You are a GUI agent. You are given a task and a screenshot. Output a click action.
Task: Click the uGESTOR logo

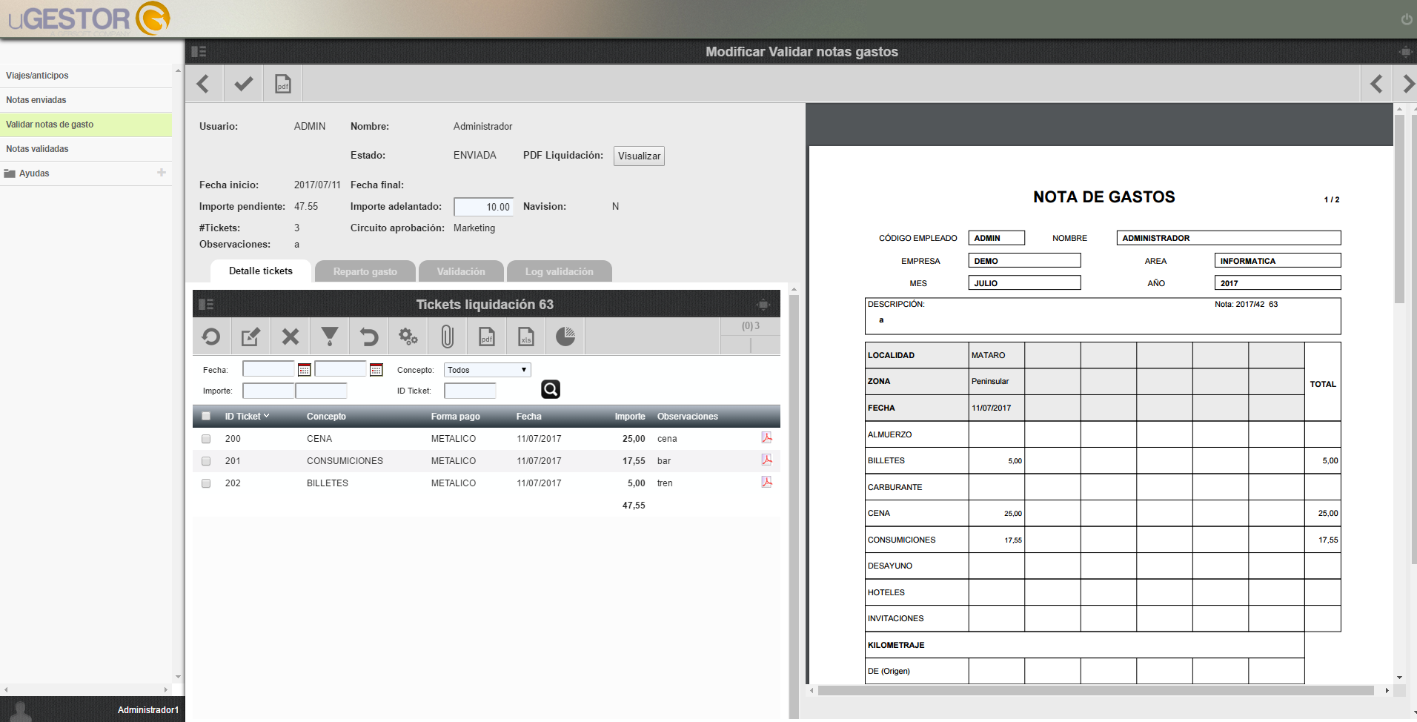coord(89,19)
